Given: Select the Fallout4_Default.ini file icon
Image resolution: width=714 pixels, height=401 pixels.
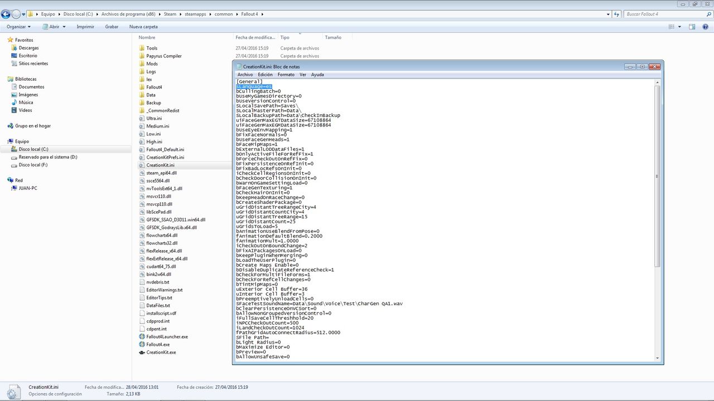Looking at the screenshot, I should pos(142,150).
